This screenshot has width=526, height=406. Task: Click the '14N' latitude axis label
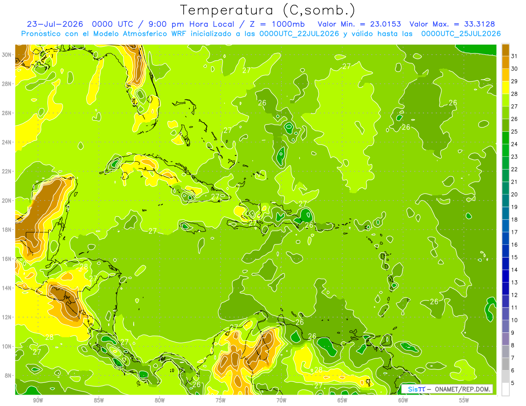point(7,288)
